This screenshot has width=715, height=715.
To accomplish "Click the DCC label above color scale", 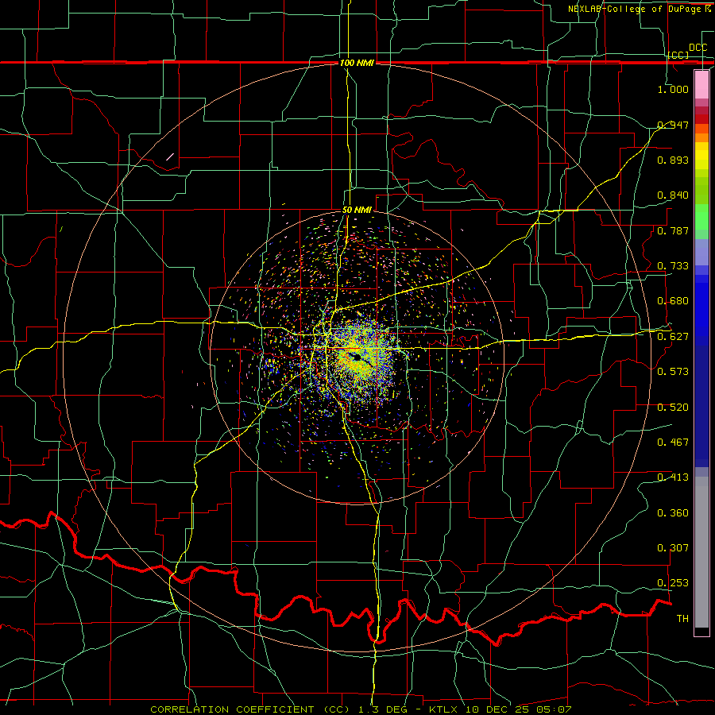I will point(698,48).
